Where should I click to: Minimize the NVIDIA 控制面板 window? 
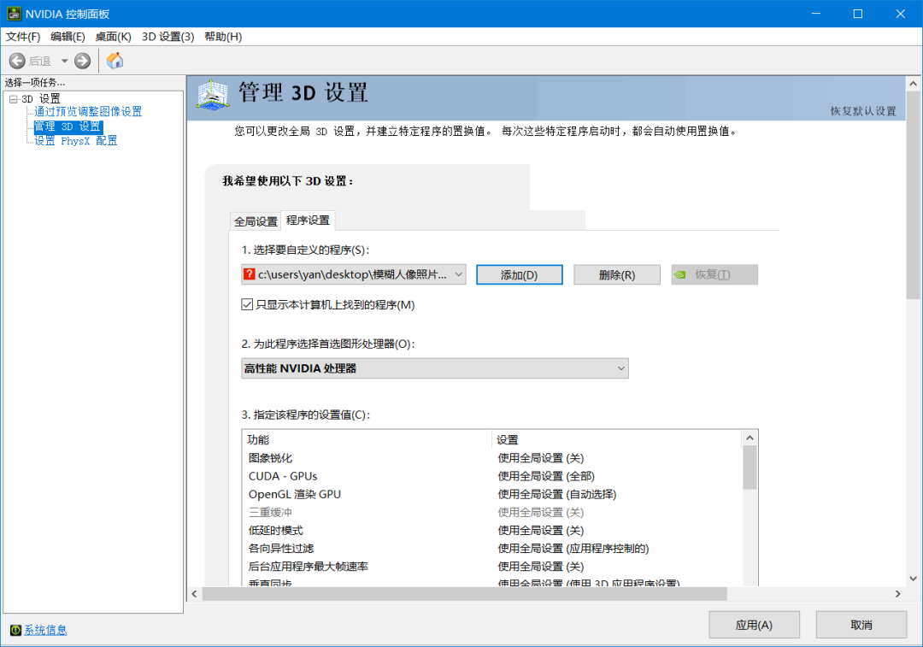click(x=816, y=14)
